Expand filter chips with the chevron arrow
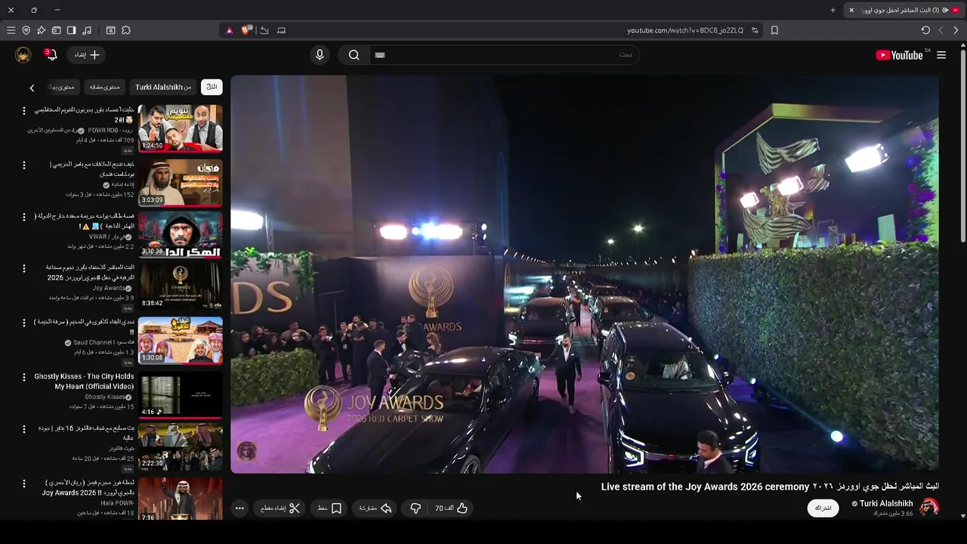Screen dimensions: 967x544 [32, 88]
